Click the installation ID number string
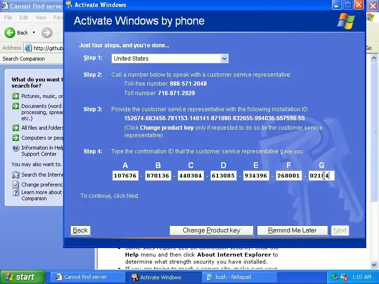 pyautogui.click(x=215, y=118)
